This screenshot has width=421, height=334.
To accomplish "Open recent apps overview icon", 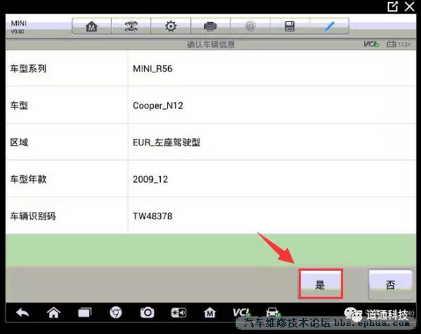I will click(85, 313).
